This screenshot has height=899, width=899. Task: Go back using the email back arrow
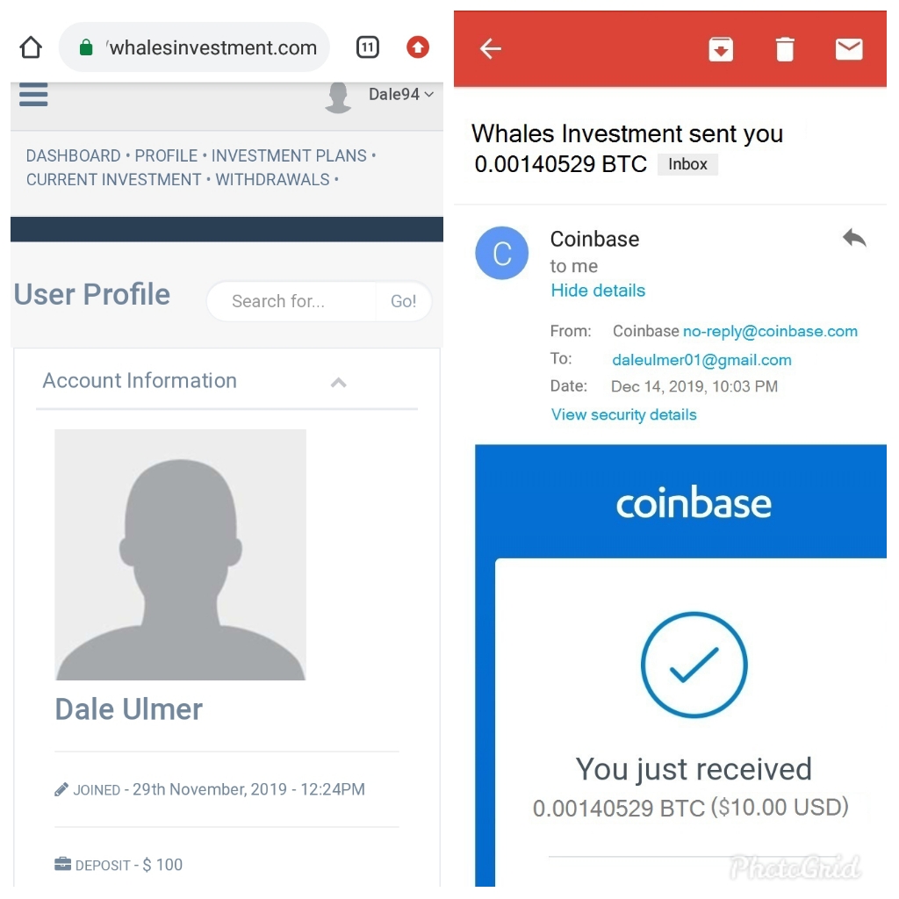coord(491,49)
